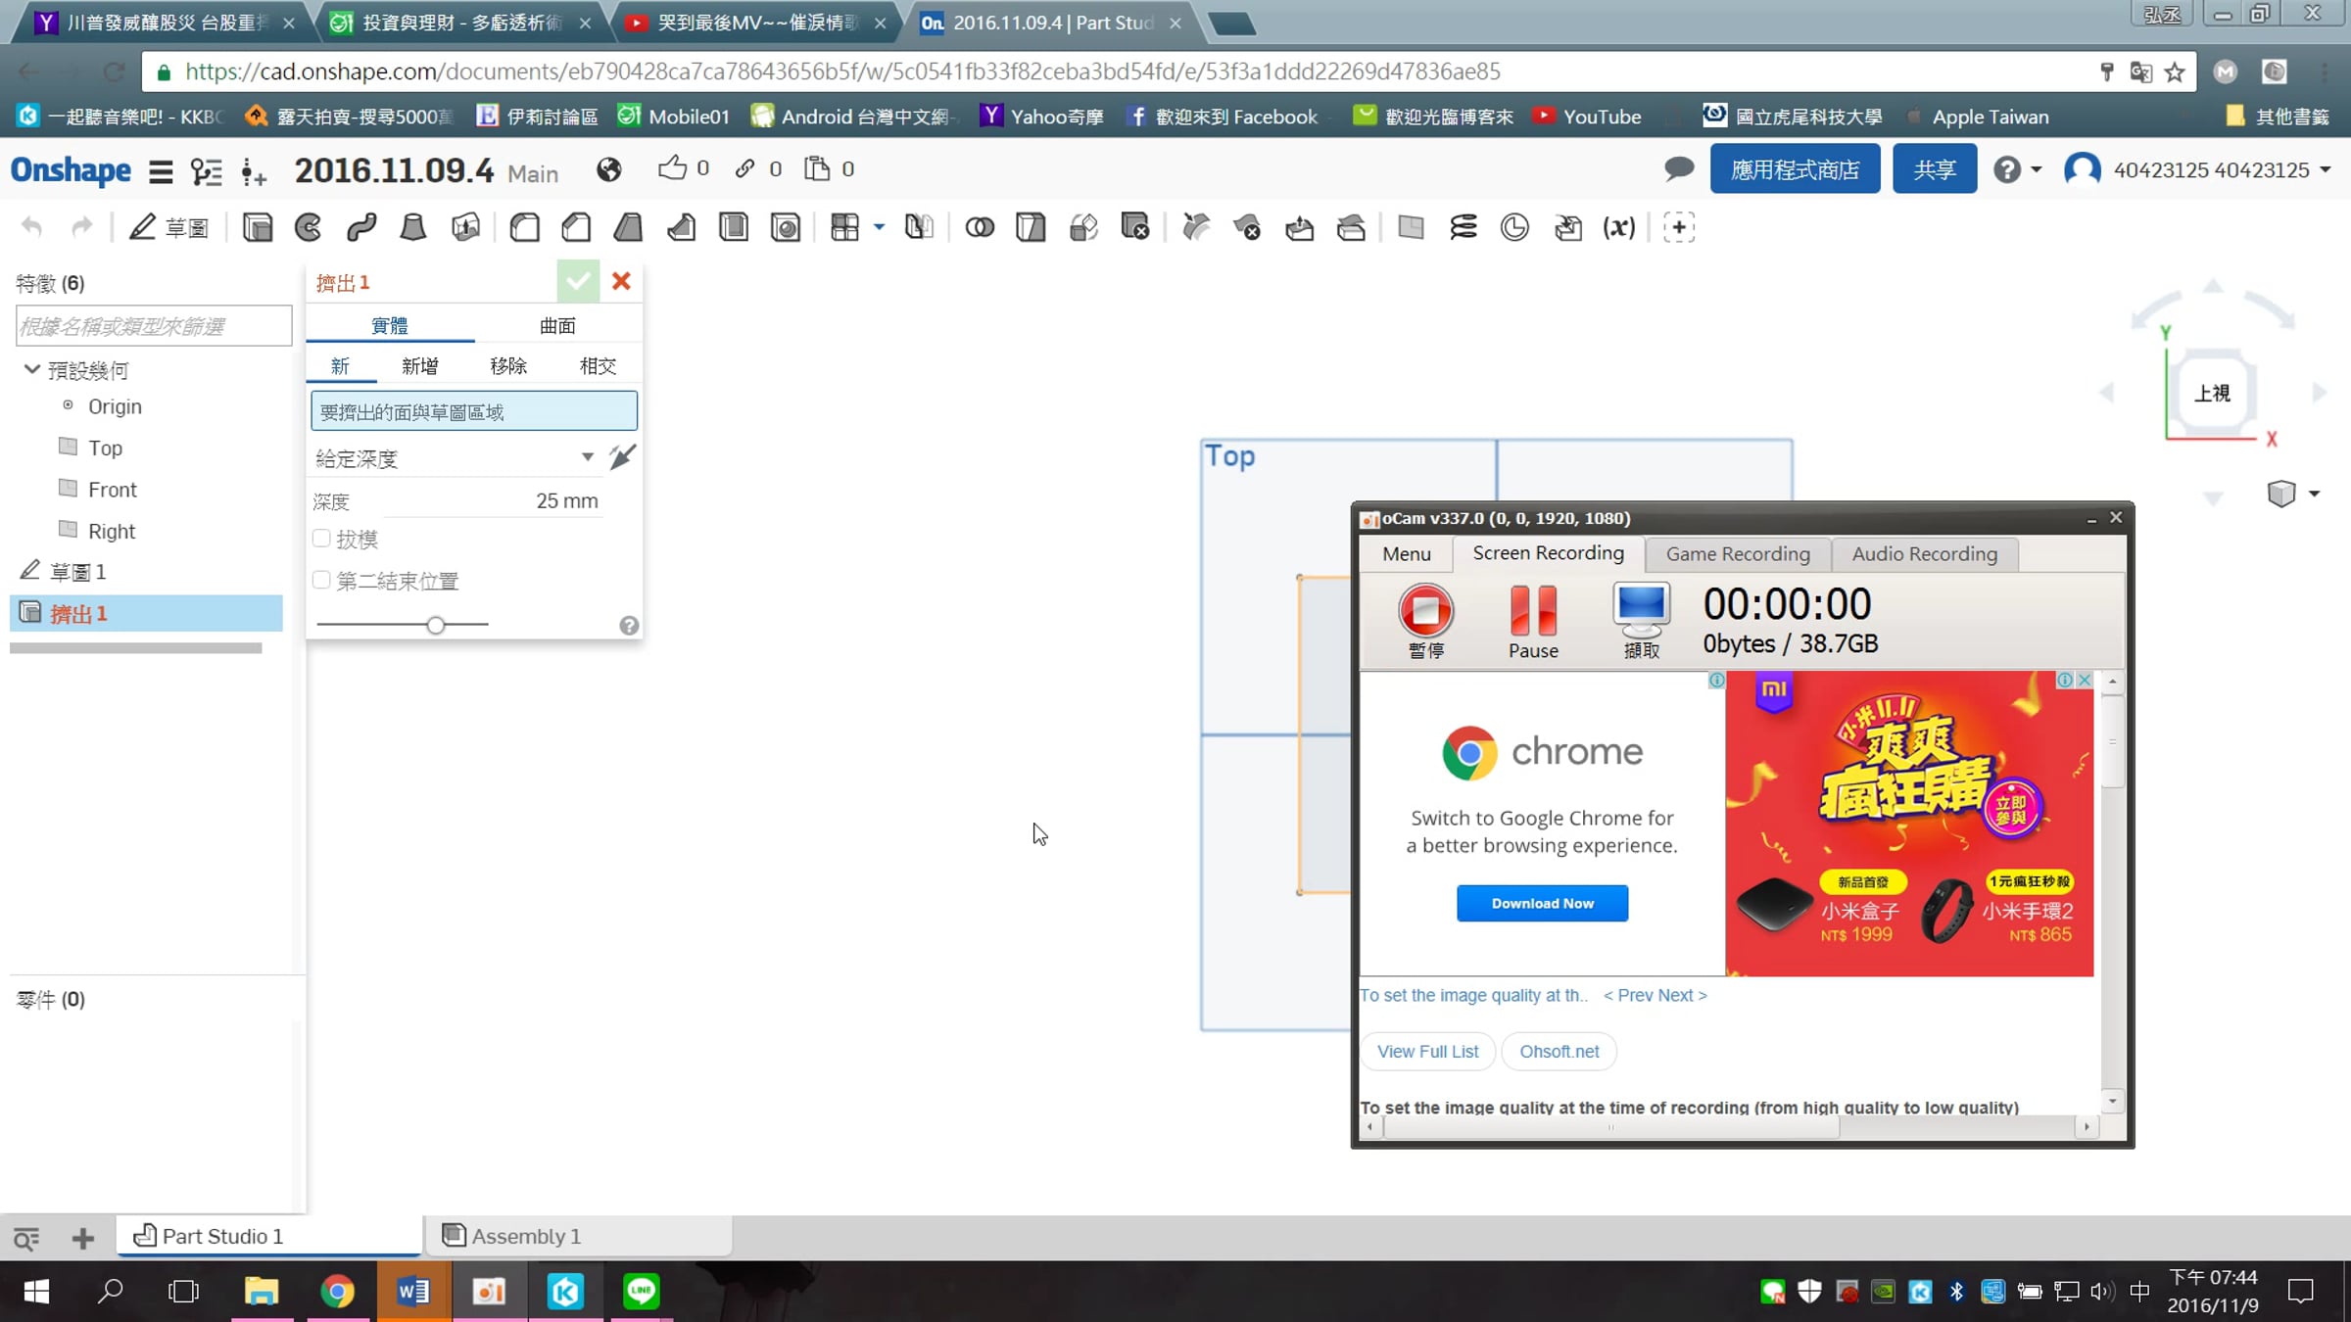The image size is (2351, 1322).
Task: Select the Sketch (草圖) tool
Action: point(168,228)
